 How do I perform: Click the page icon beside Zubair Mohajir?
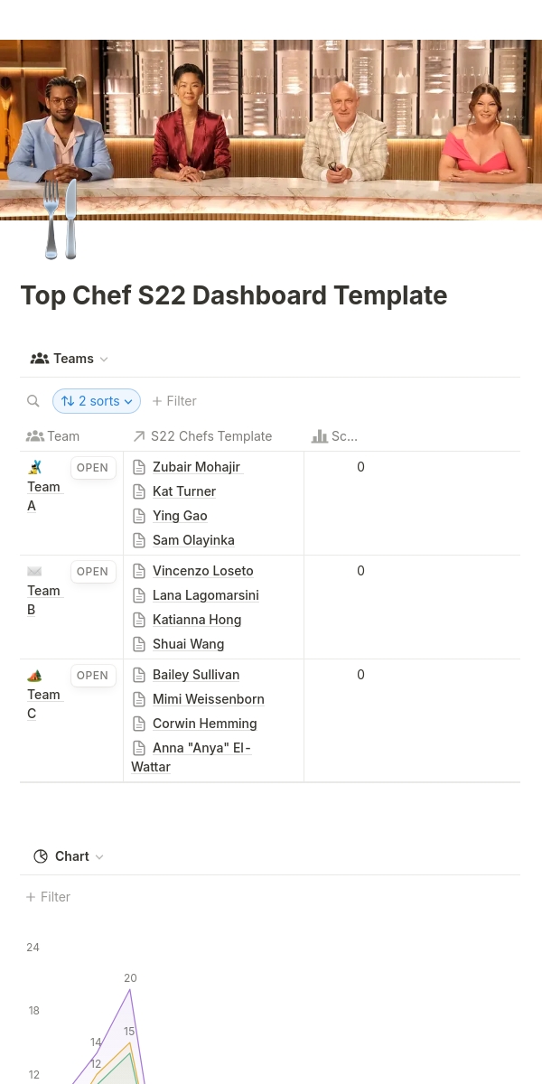(139, 467)
